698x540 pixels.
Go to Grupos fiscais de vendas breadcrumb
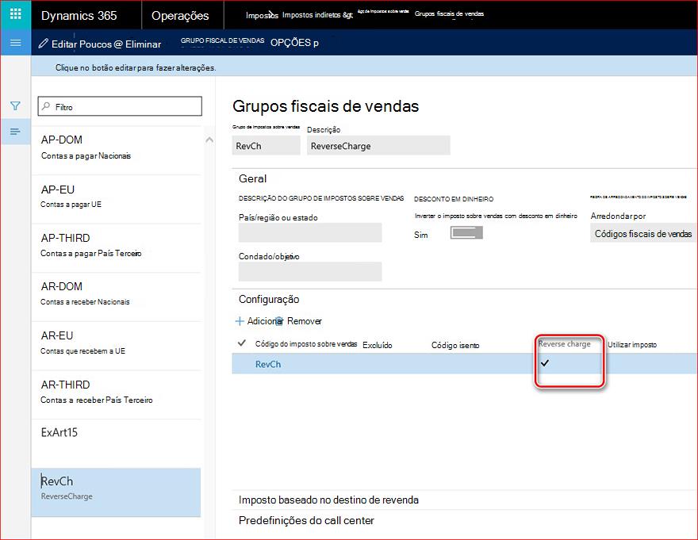[x=449, y=13]
